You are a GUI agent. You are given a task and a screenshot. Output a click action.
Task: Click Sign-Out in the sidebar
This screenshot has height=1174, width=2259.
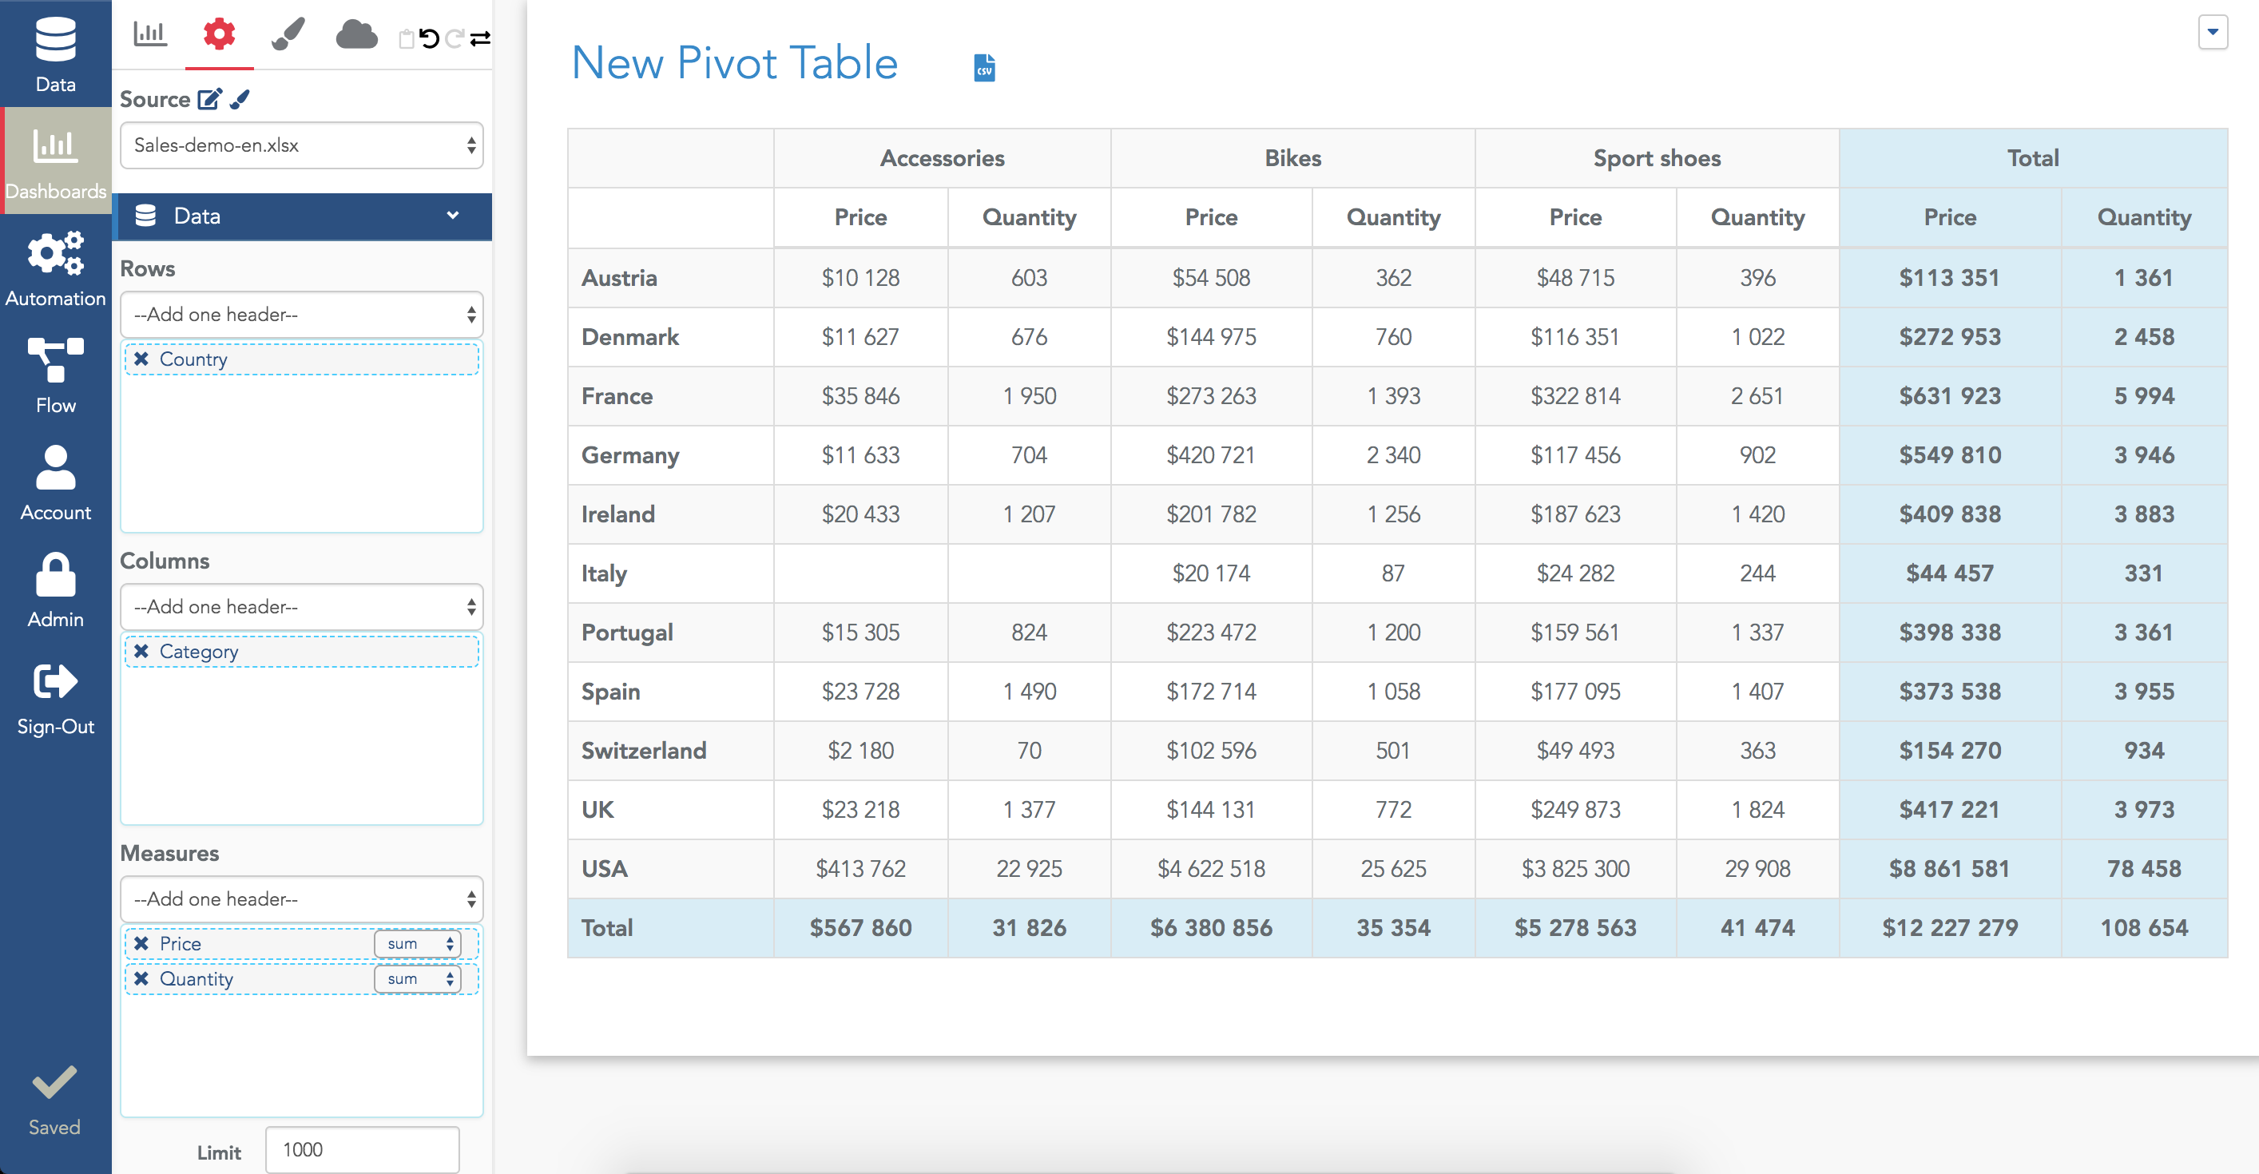(55, 697)
